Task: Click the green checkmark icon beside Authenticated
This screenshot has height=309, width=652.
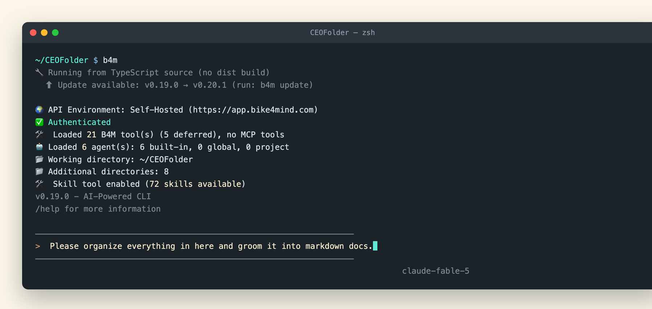Action: pyautogui.click(x=39, y=122)
